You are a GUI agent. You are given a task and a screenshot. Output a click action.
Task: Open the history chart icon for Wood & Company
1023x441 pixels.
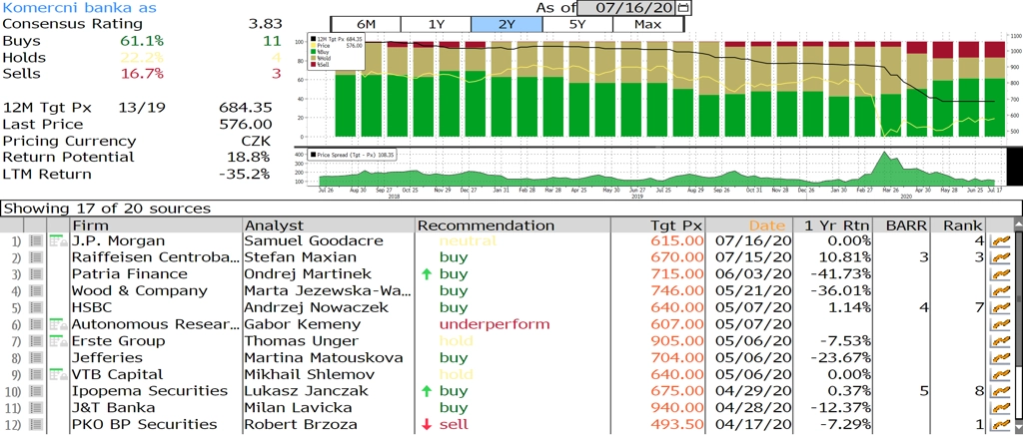pos(998,291)
